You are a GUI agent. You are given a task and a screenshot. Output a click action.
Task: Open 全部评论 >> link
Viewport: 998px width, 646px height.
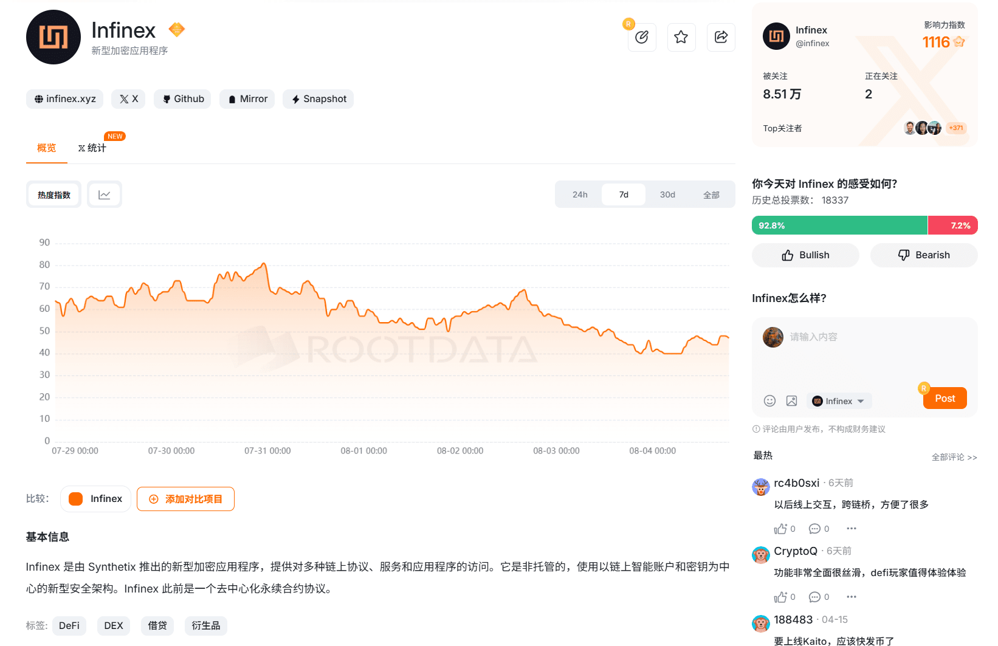pos(954,457)
